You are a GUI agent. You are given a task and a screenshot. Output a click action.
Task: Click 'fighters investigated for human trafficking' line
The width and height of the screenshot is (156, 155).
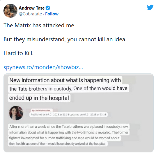64,138
